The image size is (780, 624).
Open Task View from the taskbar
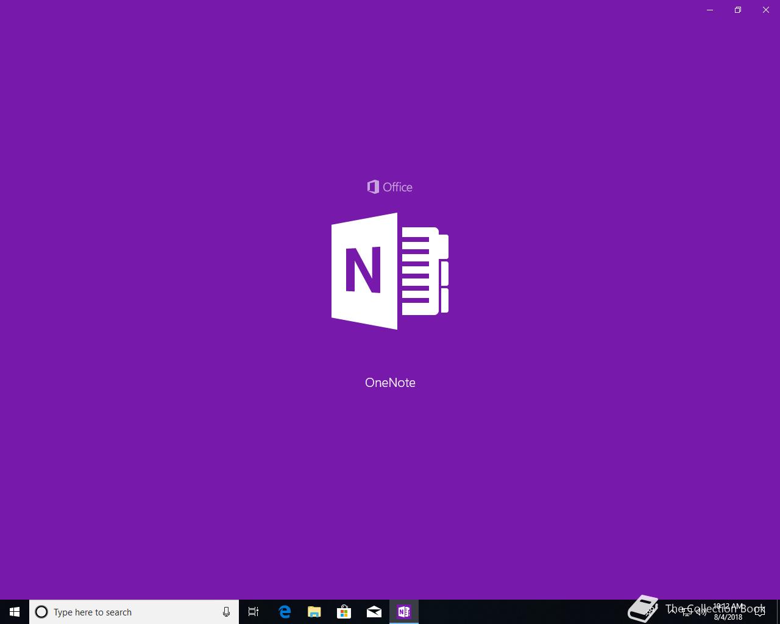tap(253, 612)
